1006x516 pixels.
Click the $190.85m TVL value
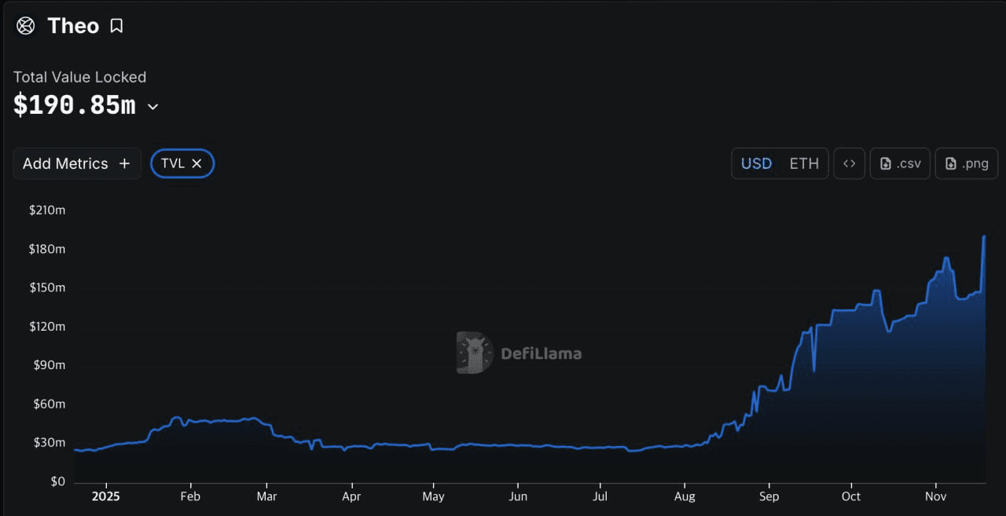pos(75,105)
